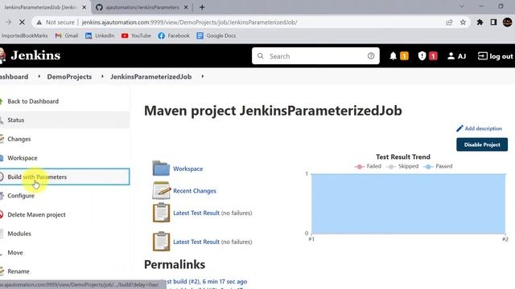The image size is (515, 289).
Task: Select Move in the sidebar
Action: coord(15,253)
